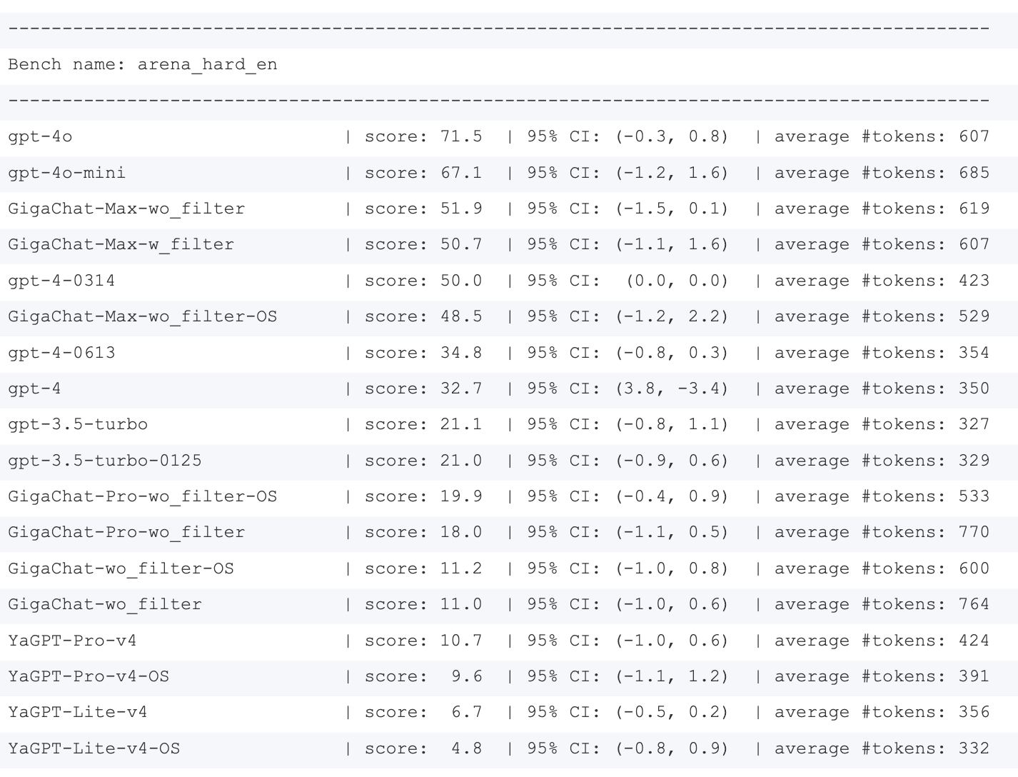The height and width of the screenshot is (777, 1018).
Task: Click the score 67.1 in gpt-4o-mini row
Action: point(461,173)
